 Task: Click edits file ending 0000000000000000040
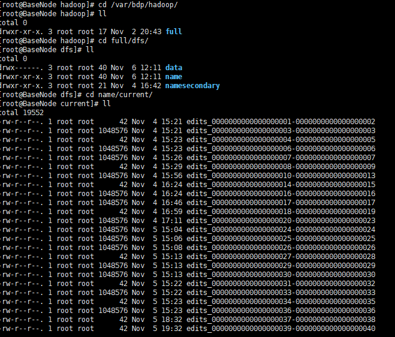click(x=281, y=329)
